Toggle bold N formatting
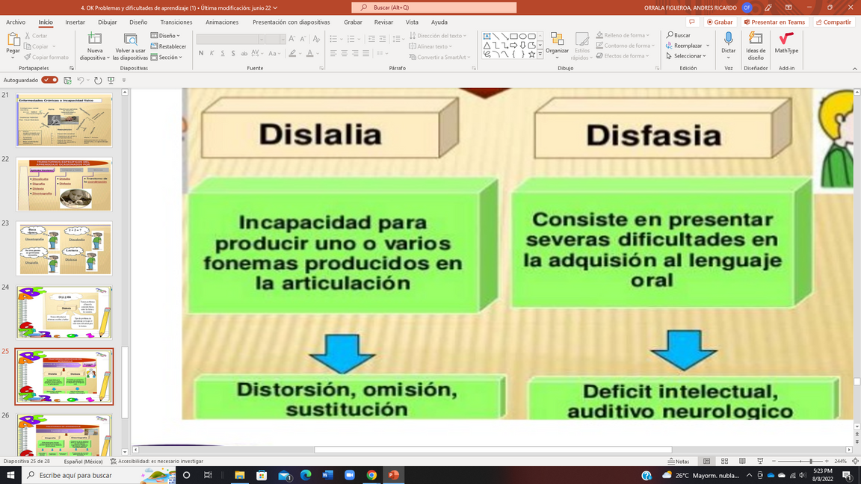861x484 pixels. pos(201,53)
